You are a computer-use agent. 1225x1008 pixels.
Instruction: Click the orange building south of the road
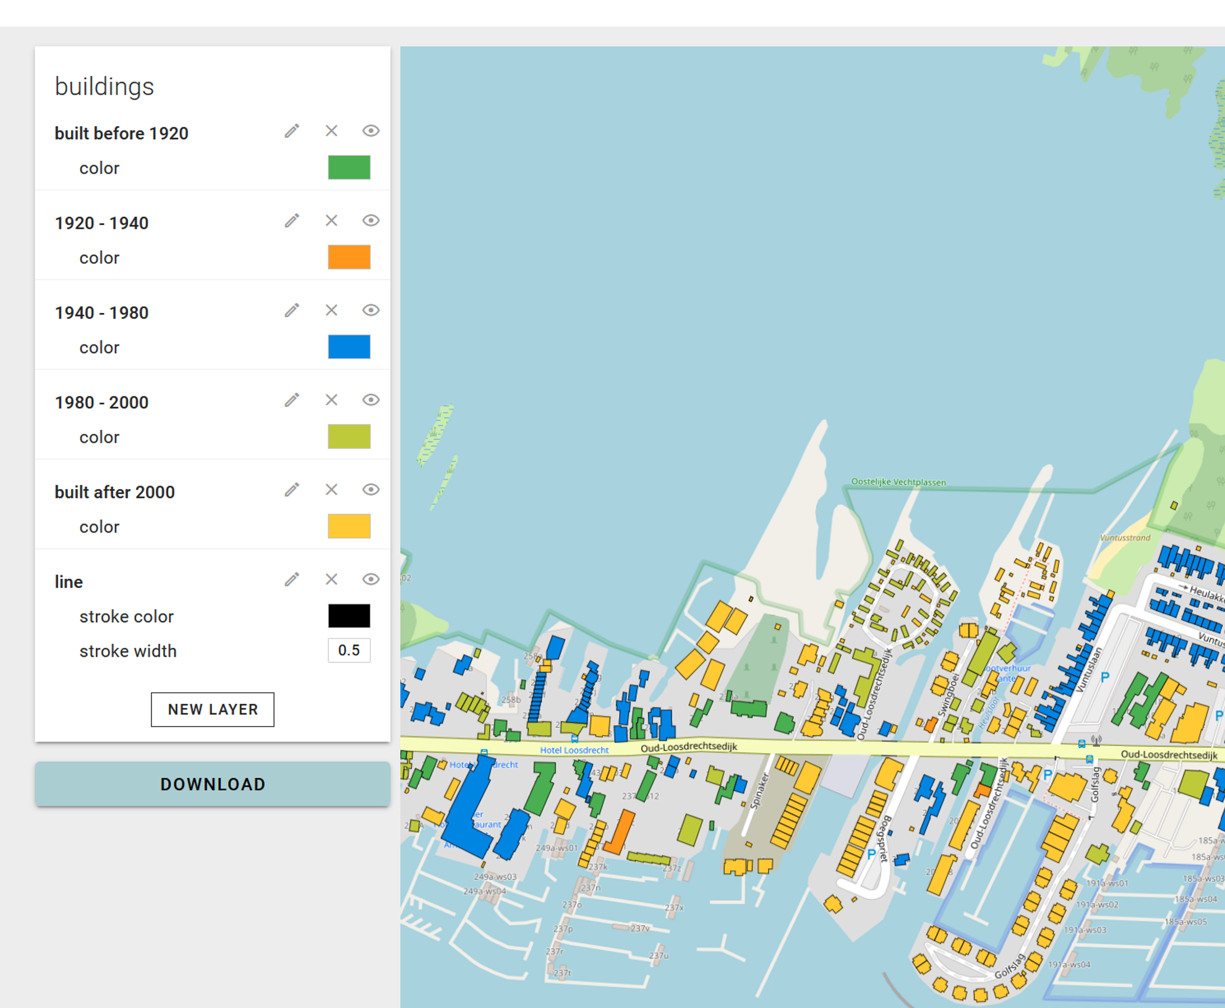tap(620, 832)
